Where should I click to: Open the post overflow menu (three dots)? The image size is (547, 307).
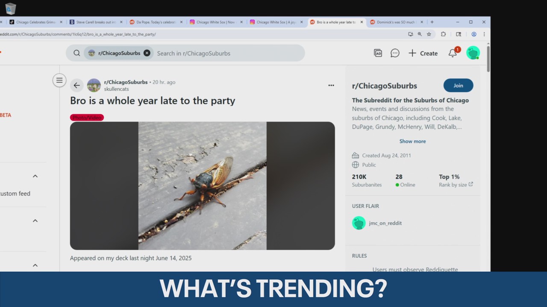[x=331, y=85]
